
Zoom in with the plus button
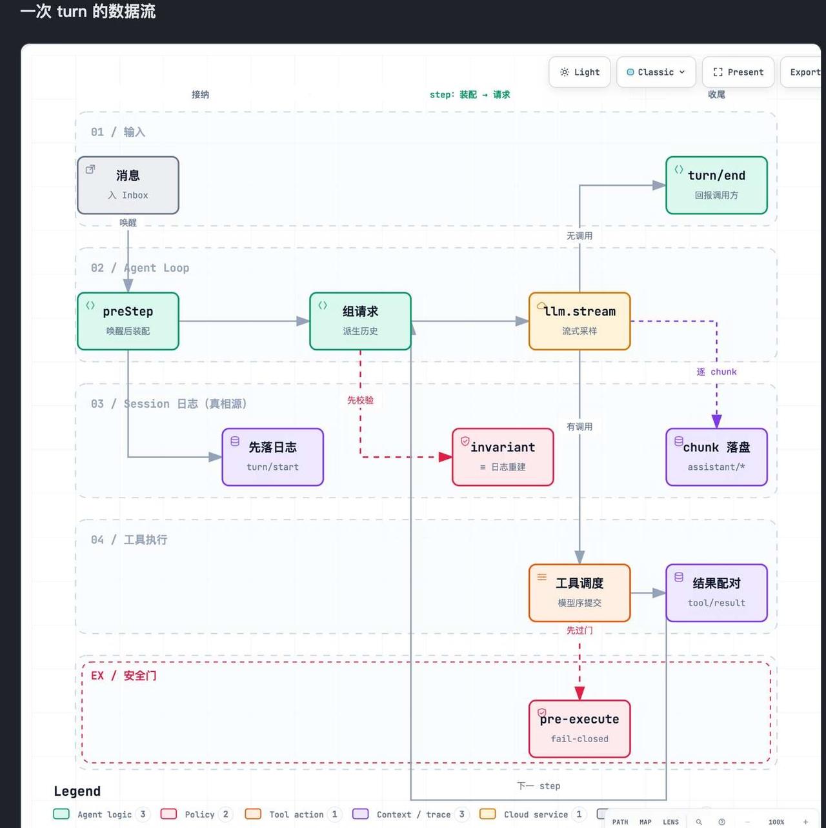tap(805, 822)
